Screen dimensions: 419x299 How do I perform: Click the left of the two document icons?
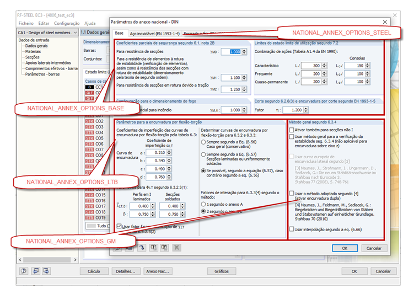(153, 248)
